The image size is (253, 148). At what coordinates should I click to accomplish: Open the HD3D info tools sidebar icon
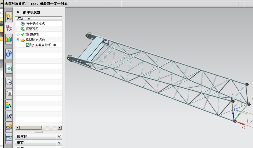pos(9,54)
